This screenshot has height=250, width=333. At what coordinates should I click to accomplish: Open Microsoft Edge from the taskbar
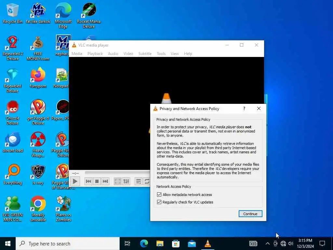coord(144,243)
